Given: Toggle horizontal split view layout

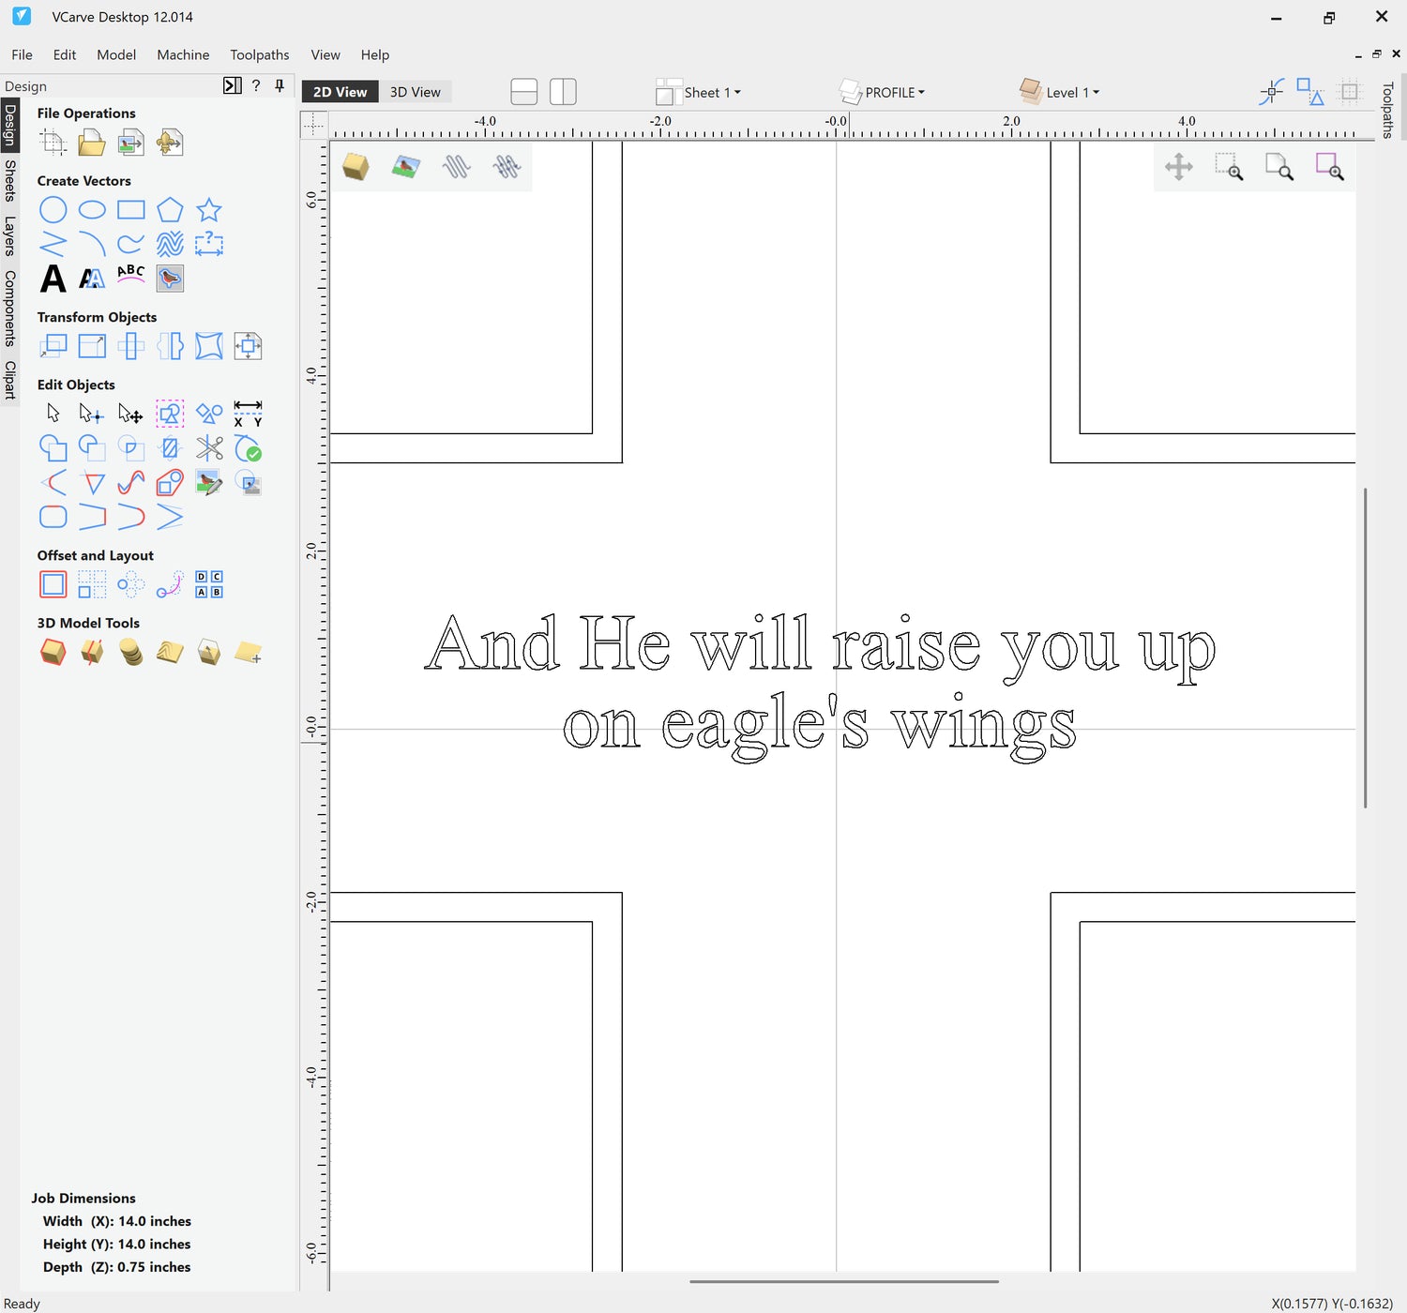Looking at the screenshot, I should click(523, 92).
